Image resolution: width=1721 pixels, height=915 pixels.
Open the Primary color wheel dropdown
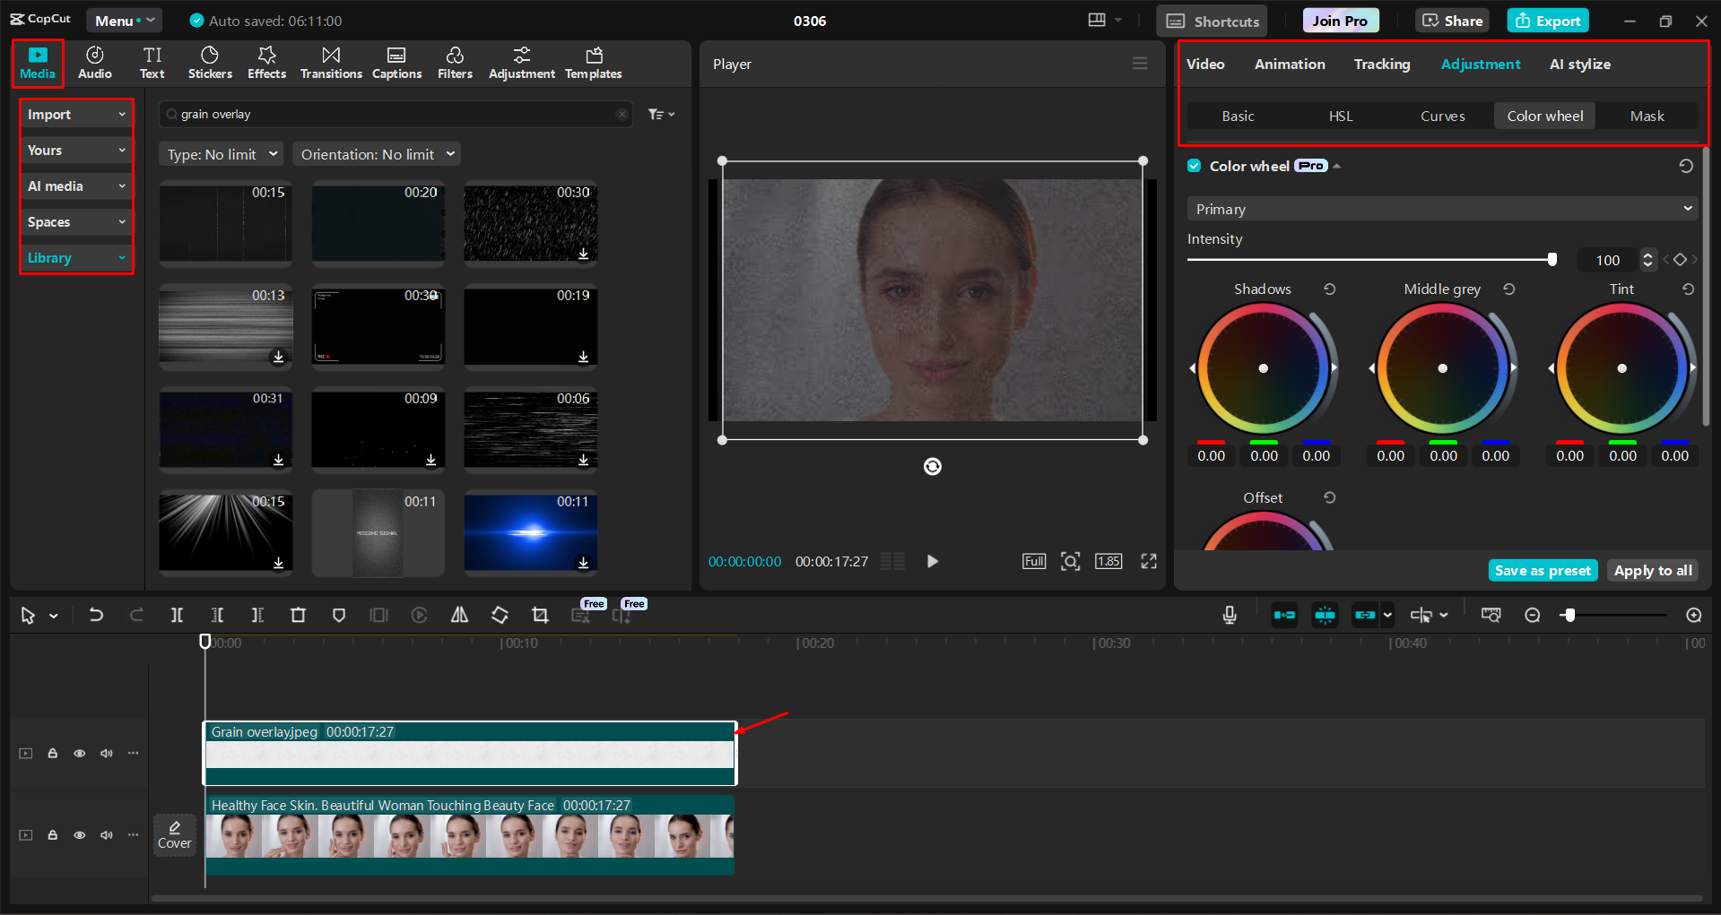(x=1440, y=208)
